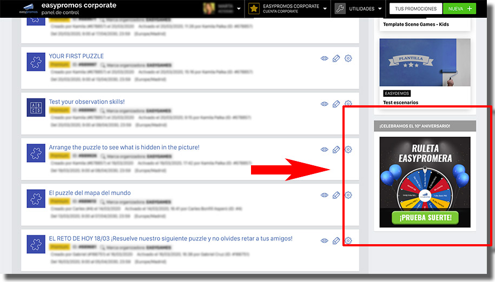
Task: Edit YOUR FIRST PUZZLE with pencil icon
Action: tap(336, 58)
